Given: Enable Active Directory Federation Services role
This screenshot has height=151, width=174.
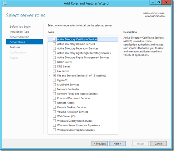Looking at the screenshot, I should point(54,48).
